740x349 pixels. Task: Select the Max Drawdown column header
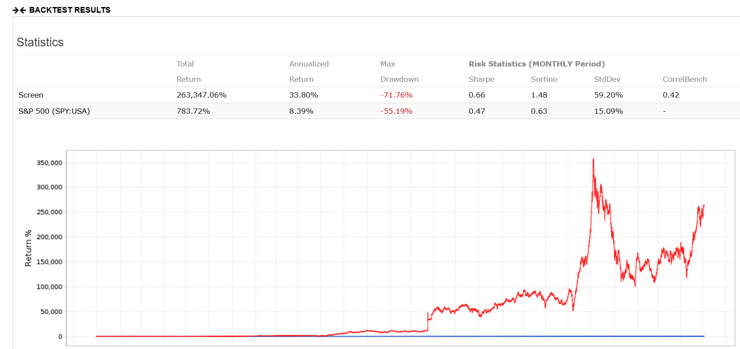399,71
